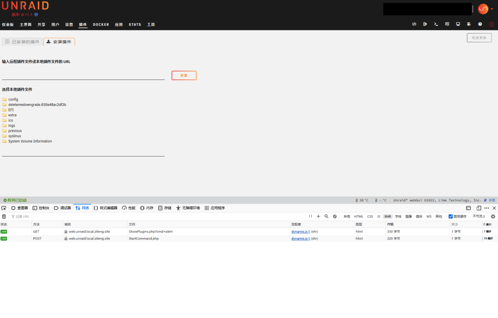Switch to the 已安装的插件 tab

click(22, 42)
